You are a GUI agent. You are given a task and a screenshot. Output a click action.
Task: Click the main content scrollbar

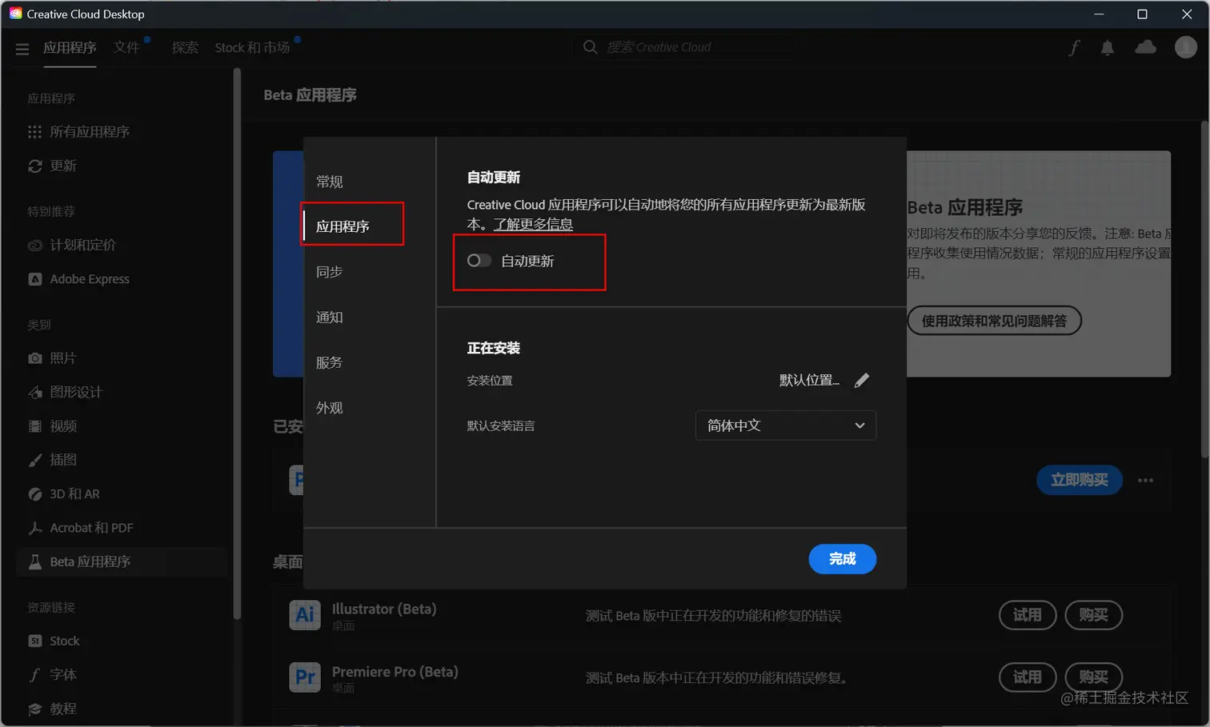coord(1204,288)
